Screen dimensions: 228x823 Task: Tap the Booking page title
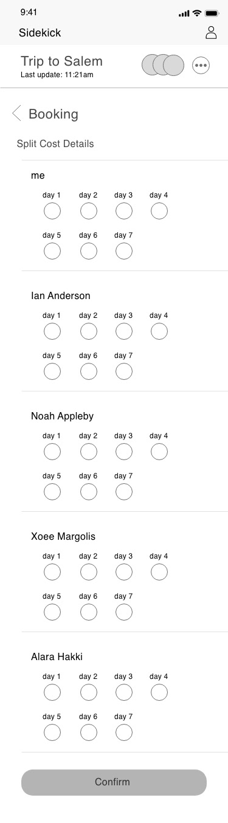(54, 114)
